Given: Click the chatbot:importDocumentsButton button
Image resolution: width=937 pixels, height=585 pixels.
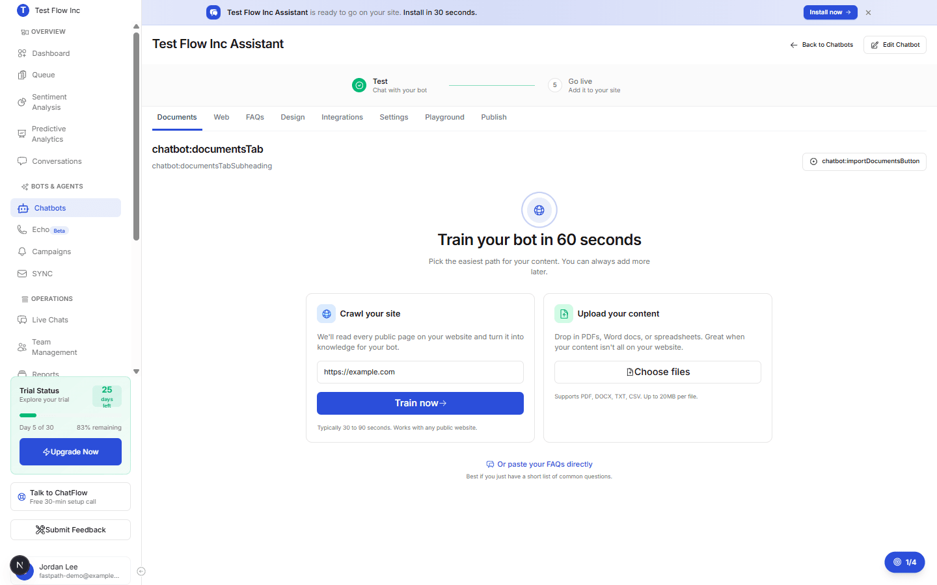Looking at the screenshot, I should coord(864,161).
